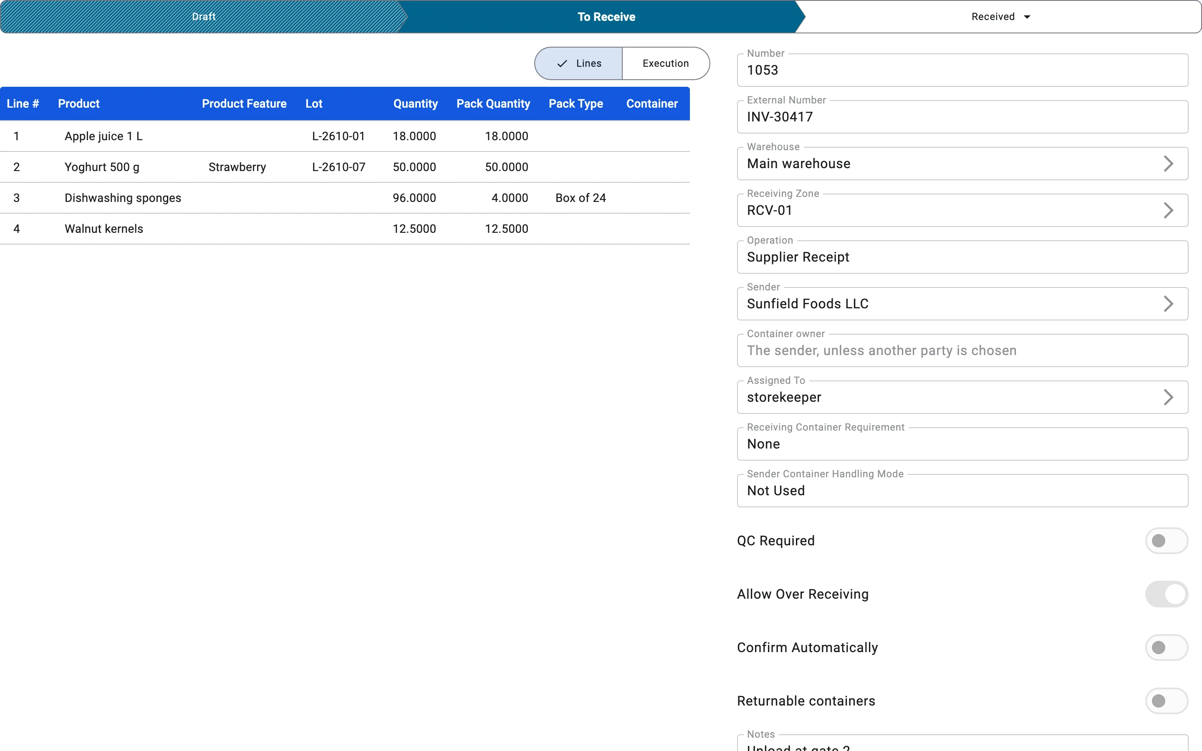
Task: Open the Assigned To chevron arrow
Action: pos(1168,397)
